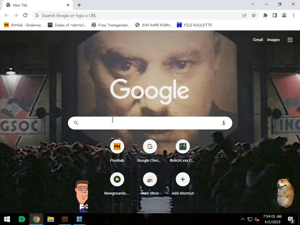Open Chrome's three-dot menu

(x=294, y=15)
